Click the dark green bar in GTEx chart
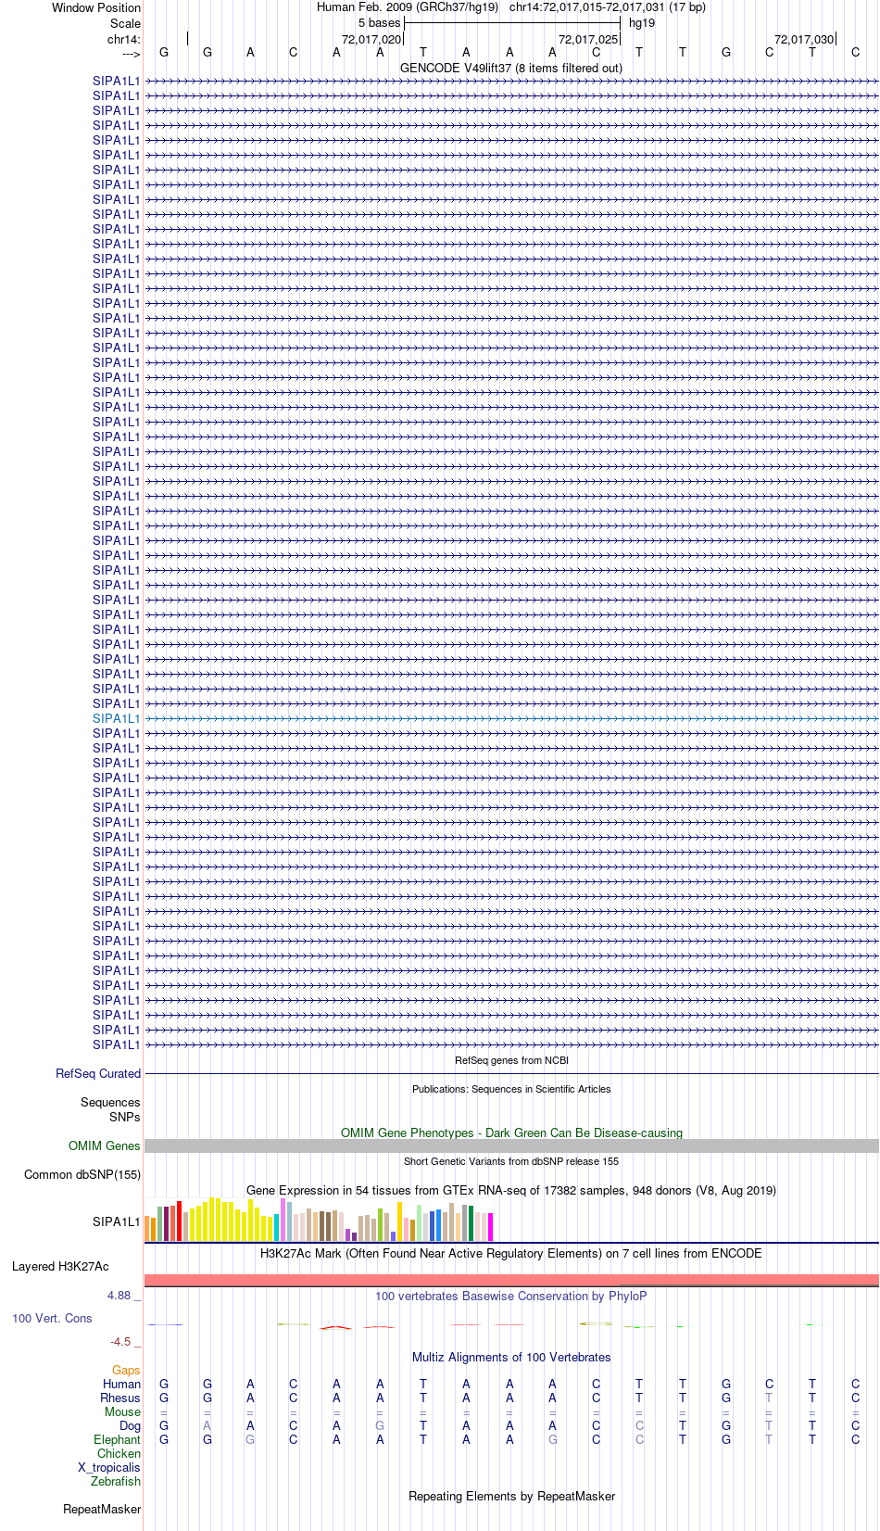Screen dimensions: 880x1531 point(471,1223)
